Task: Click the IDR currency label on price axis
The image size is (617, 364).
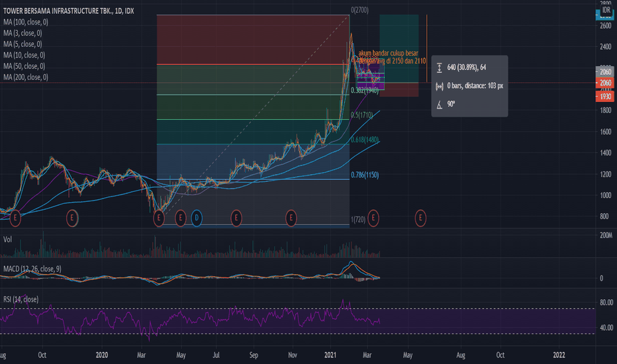Action: tap(606, 10)
